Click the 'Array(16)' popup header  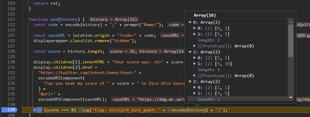point(205,15)
